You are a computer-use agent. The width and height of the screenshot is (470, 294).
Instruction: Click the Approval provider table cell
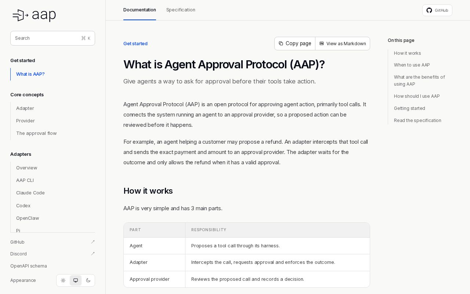[x=155, y=279]
